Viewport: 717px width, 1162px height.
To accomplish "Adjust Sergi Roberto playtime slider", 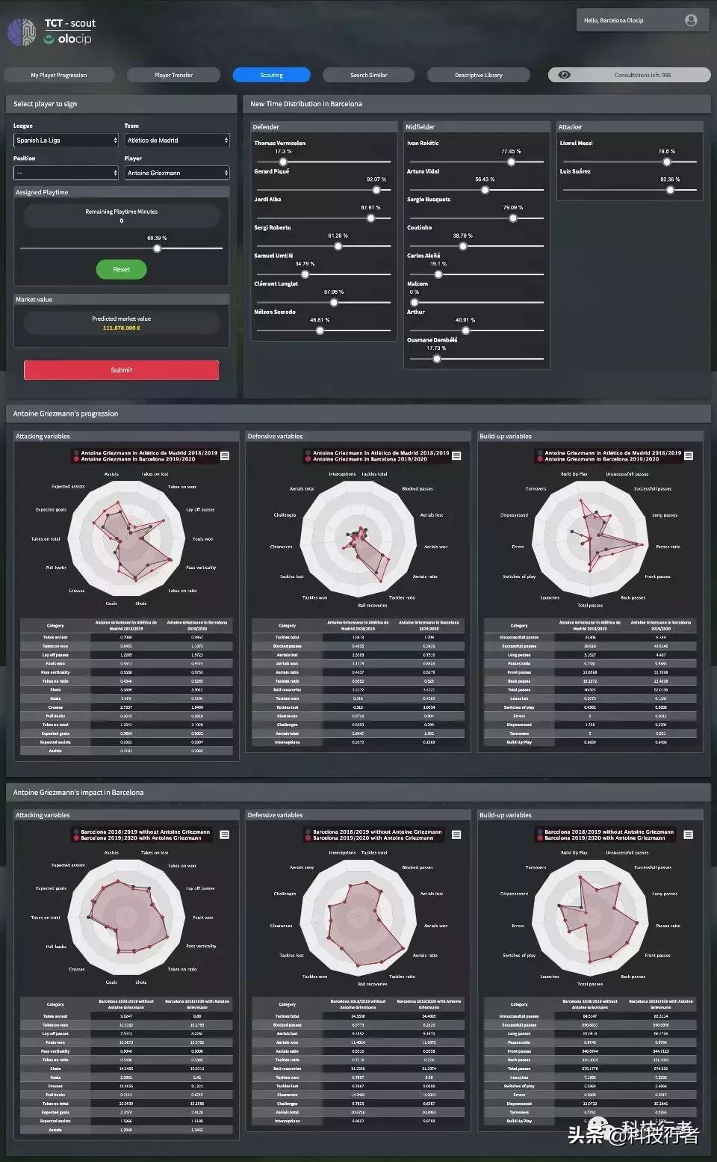I will pyautogui.click(x=338, y=246).
